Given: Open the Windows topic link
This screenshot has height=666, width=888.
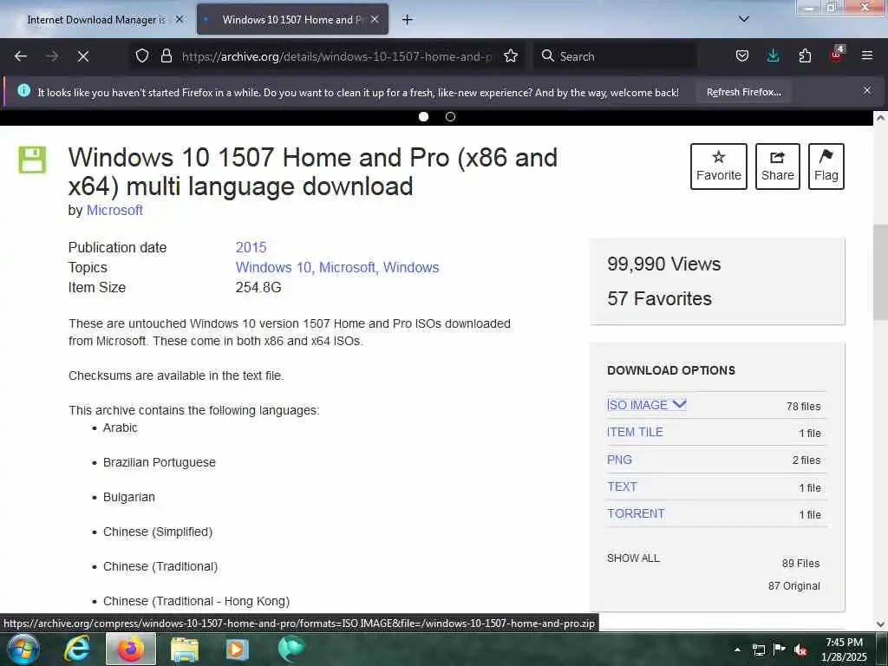Looking at the screenshot, I should tap(411, 267).
